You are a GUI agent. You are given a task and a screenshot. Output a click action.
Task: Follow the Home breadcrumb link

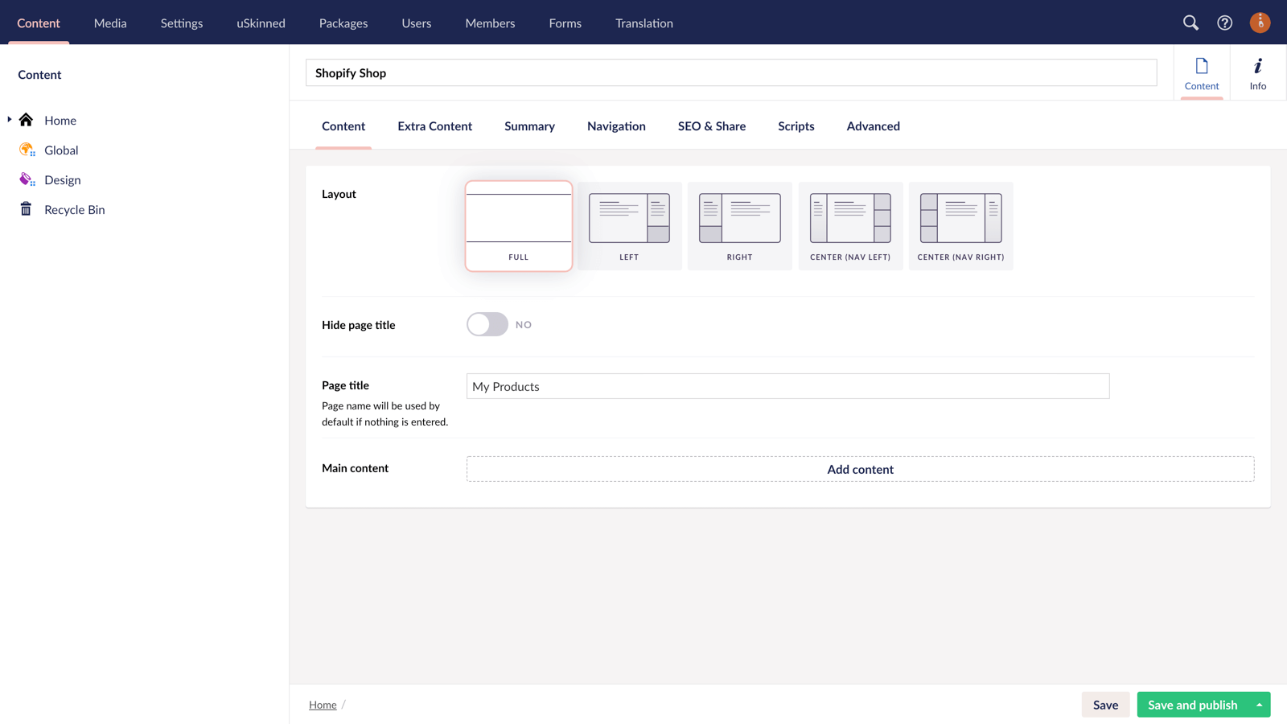click(x=323, y=705)
